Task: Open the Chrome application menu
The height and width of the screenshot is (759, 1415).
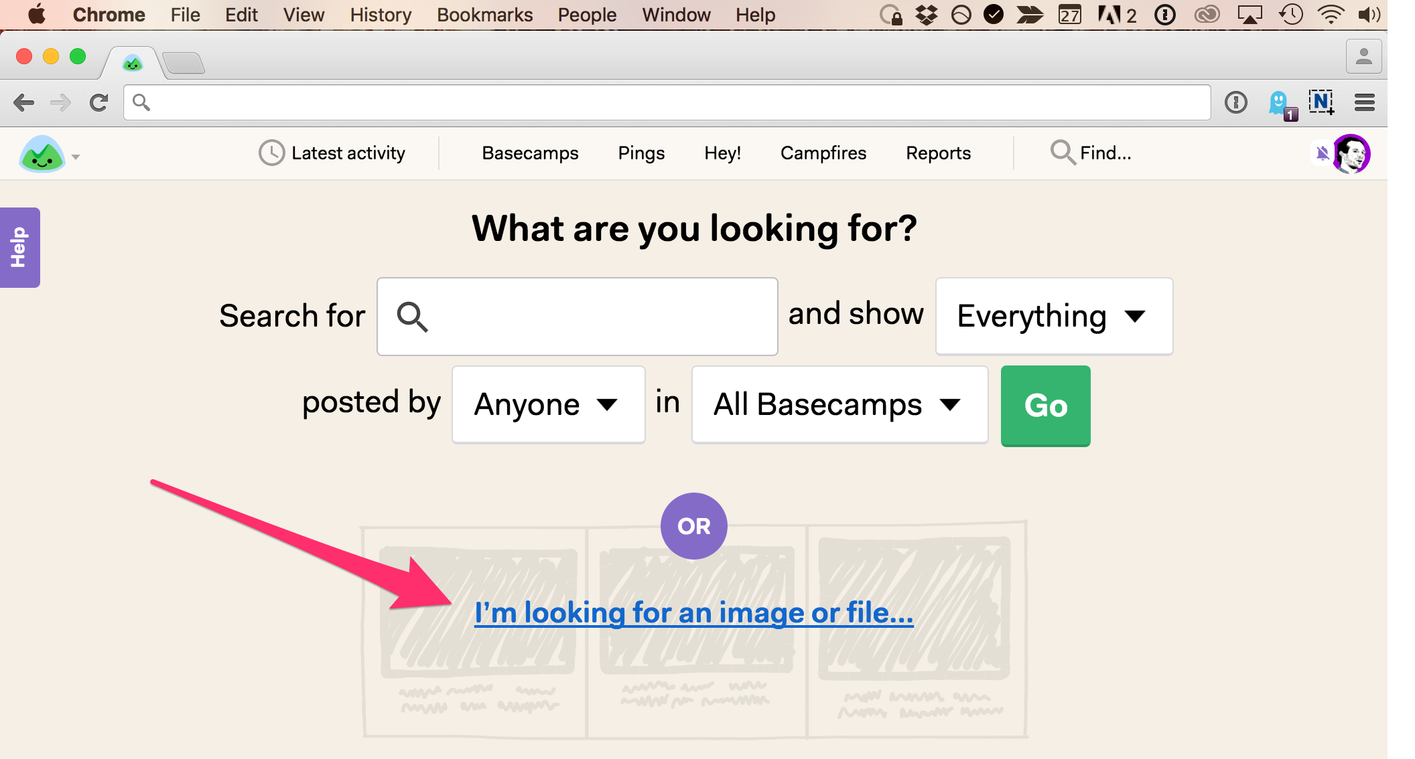Action: coord(109,15)
